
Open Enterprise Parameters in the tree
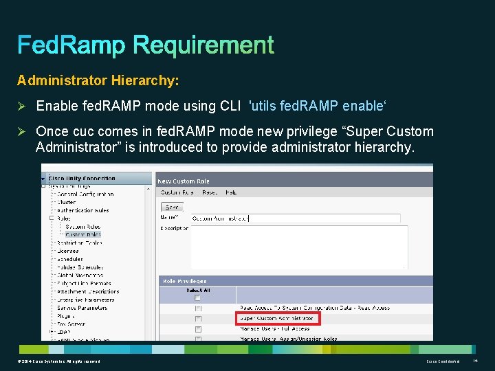click(x=86, y=300)
